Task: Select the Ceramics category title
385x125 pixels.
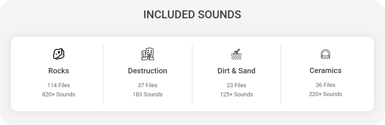Action: tap(325, 71)
